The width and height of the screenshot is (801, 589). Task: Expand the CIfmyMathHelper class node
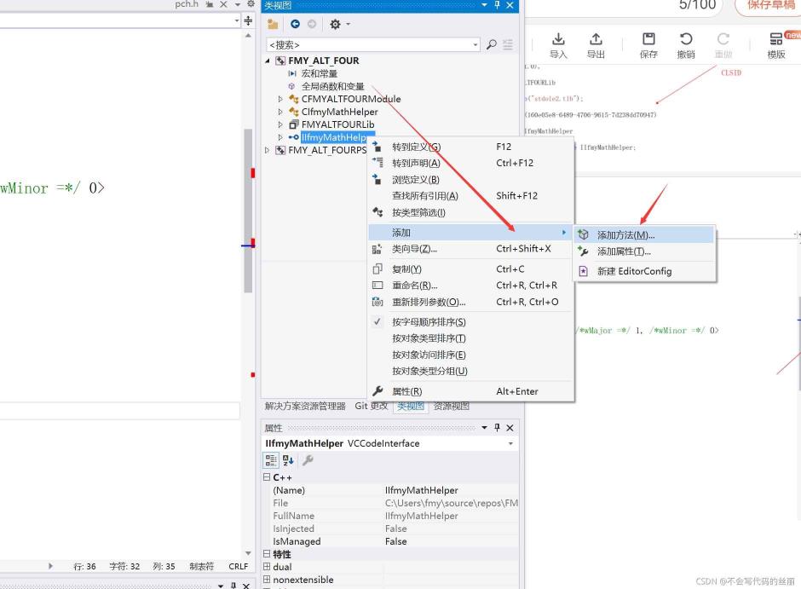(x=280, y=112)
